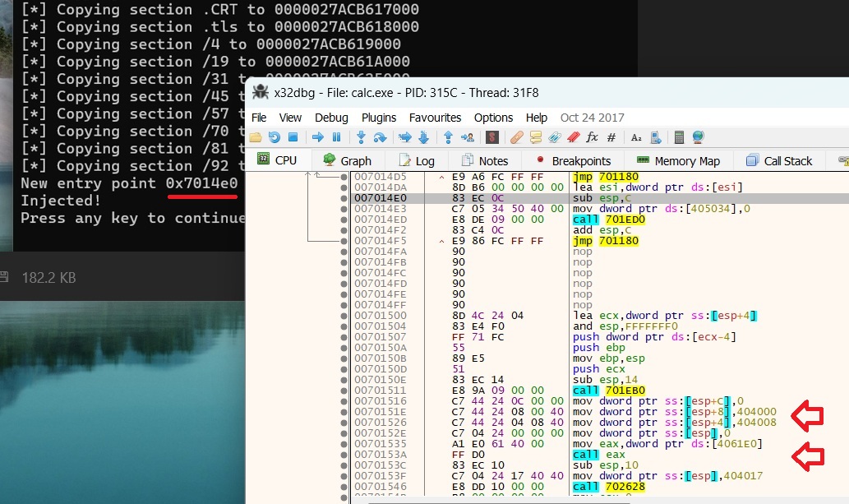
Task: Click the Step into icon
Action: (361, 137)
